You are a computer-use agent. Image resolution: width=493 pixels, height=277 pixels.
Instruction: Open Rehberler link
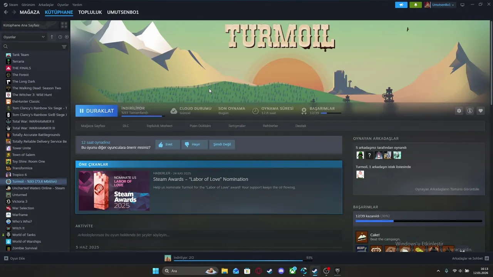click(x=270, y=126)
